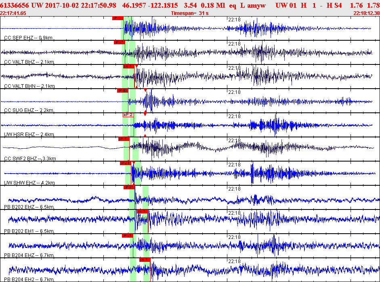Click the end time 22:18:12.38 label
The image size is (380, 282).
366,13
